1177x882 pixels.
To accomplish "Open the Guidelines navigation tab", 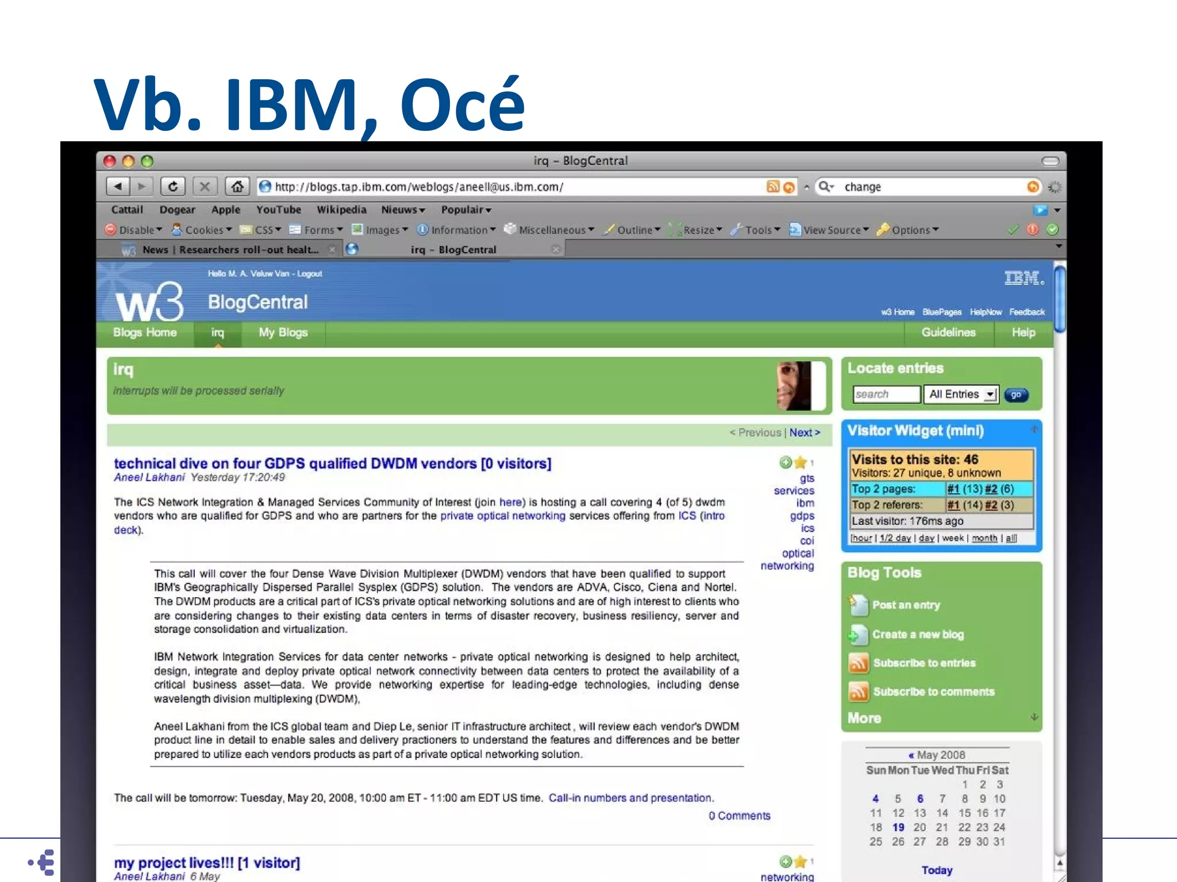I will (x=948, y=332).
